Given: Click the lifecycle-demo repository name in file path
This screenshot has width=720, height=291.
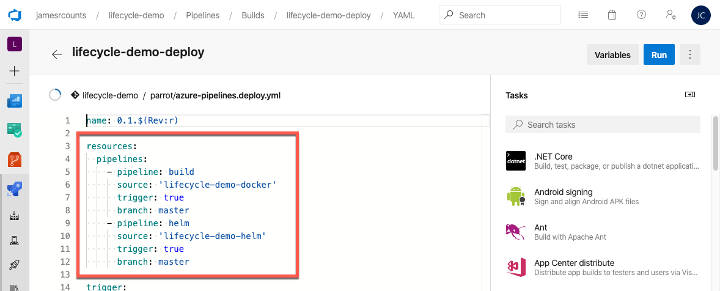Looking at the screenshot, I should click(x=110, y=95).
